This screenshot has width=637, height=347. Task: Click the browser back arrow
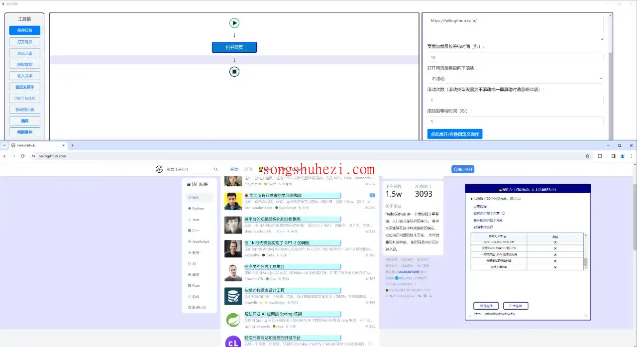pyautogui.click(x=5, y=156)
